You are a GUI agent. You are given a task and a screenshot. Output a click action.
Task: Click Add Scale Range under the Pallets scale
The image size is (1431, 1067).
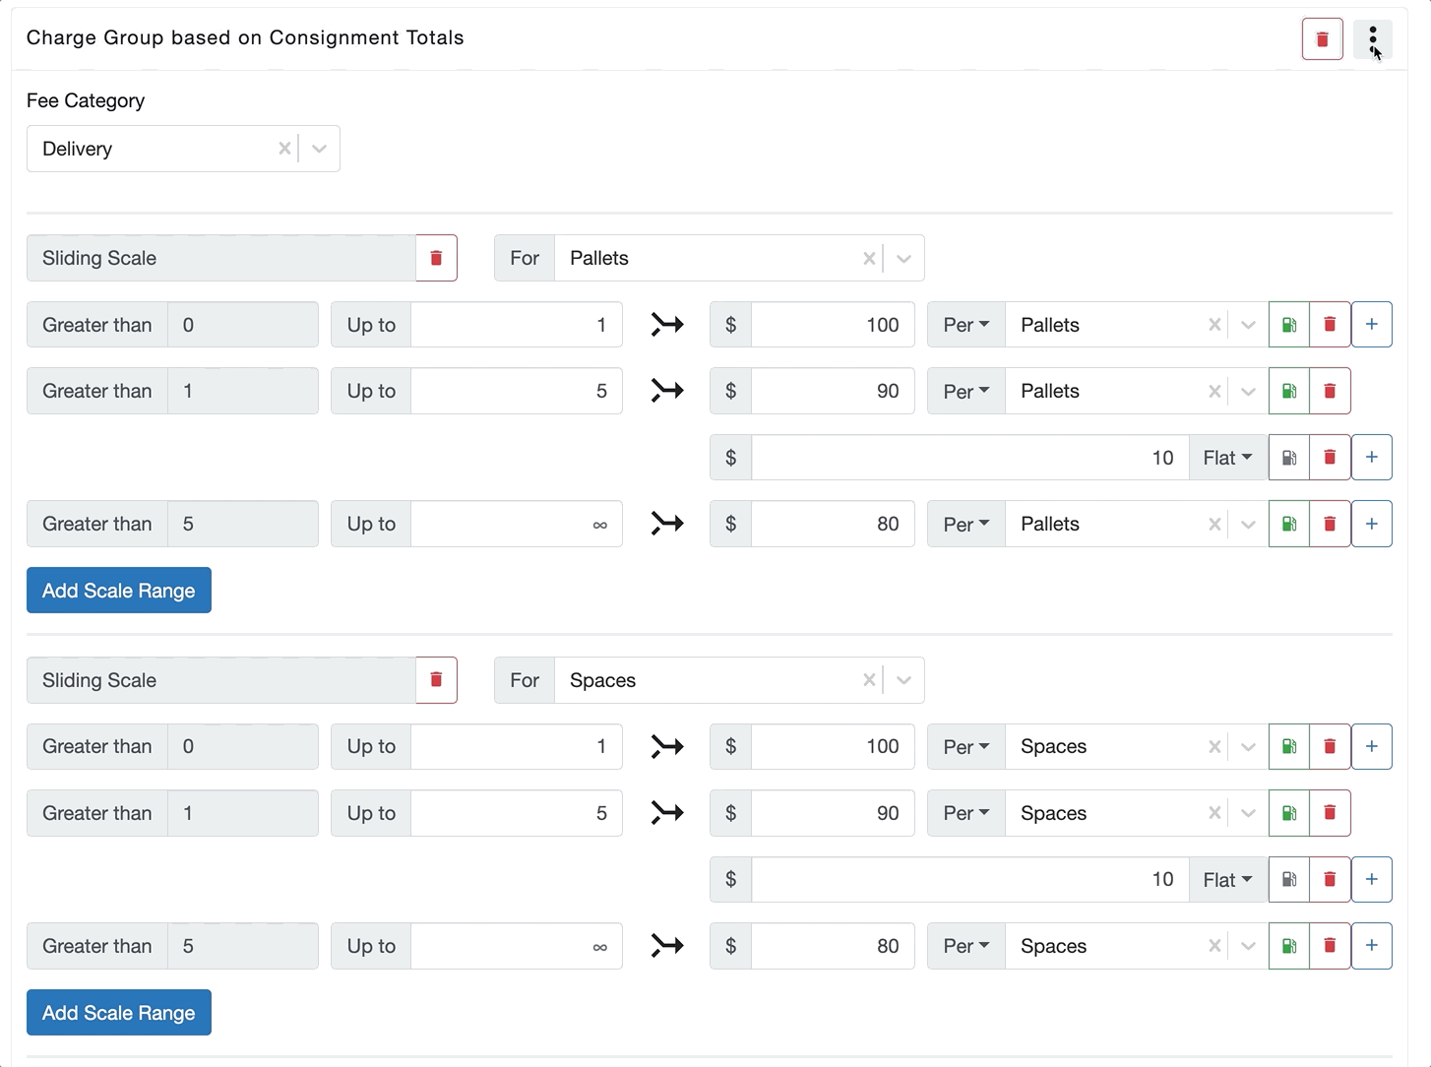(x=119, y=591)
